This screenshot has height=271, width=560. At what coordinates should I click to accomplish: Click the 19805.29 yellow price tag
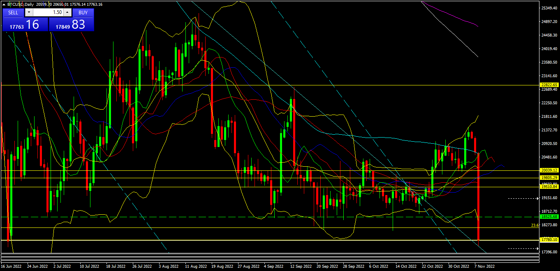pyautogui.click(x=549, y=178)
